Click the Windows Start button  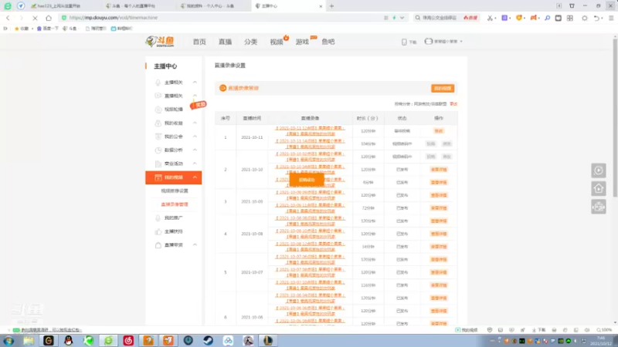[8, 341]
